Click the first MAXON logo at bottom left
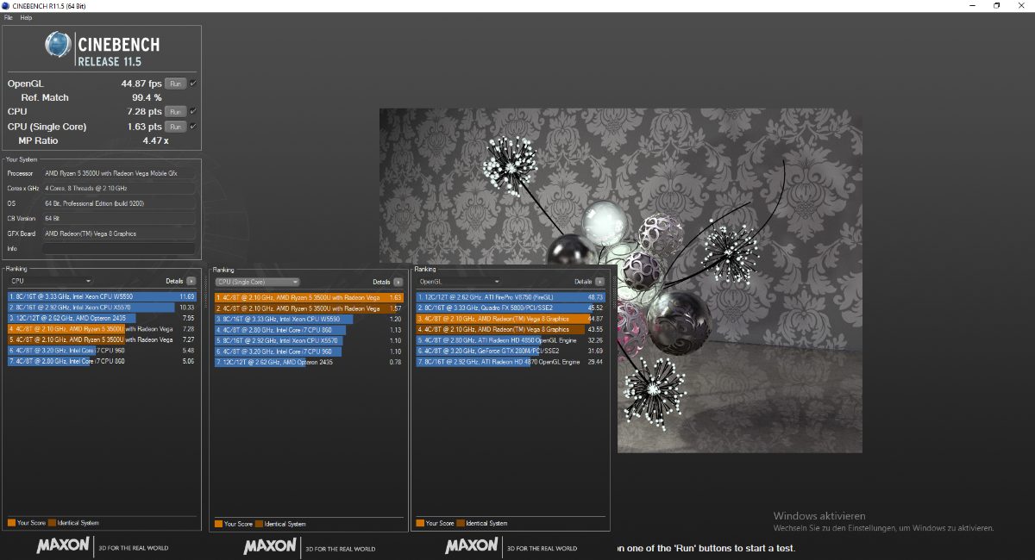Image resolution: width=1035 pixels, height=560 pixels. click(62, 545)
